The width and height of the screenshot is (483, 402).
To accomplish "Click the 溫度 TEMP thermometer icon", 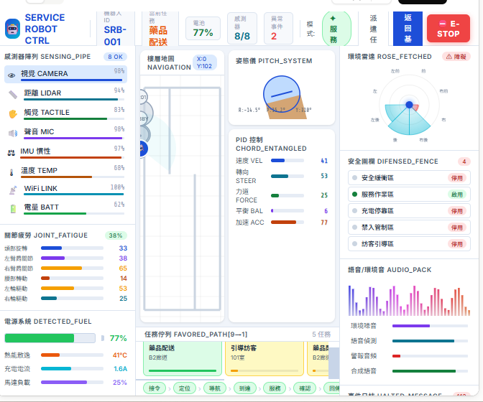I will 11,172.
